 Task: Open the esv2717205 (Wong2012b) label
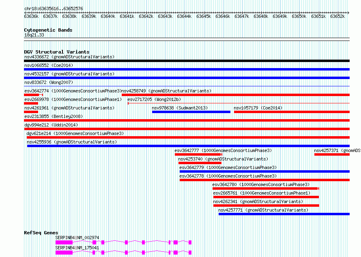pos(154,99)
